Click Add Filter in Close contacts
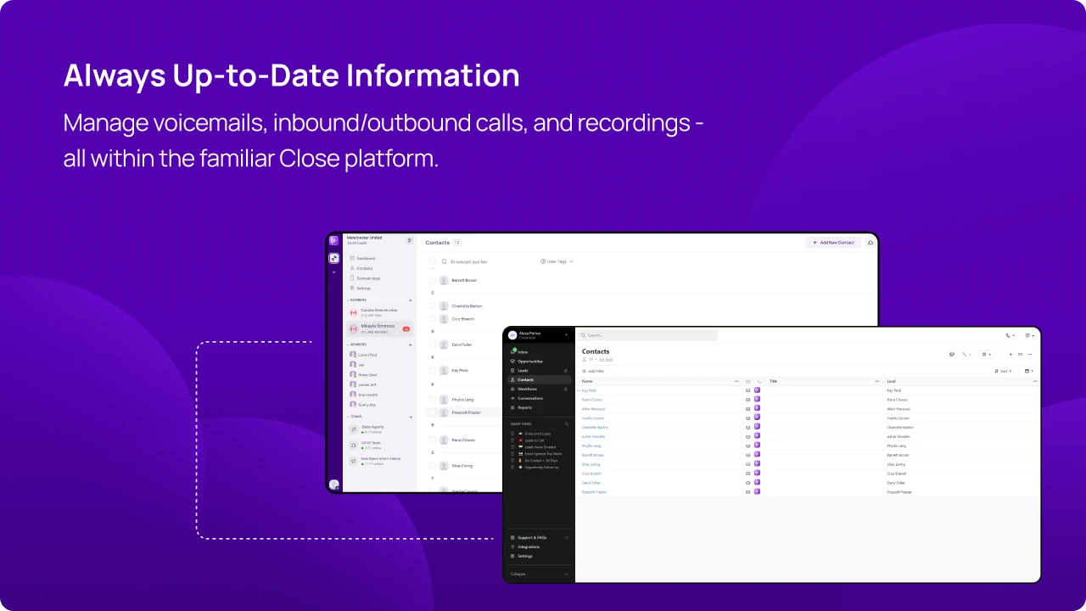This screenshot has height=611, width=1086. point(593,371)
